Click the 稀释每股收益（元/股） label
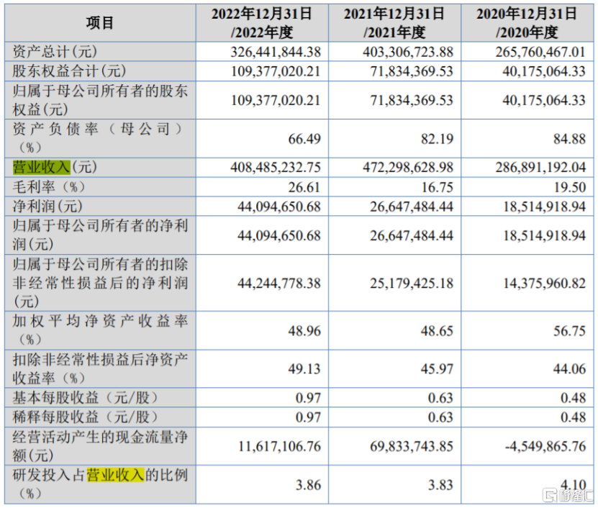This screenshot has width=598, height=508. point(85,417)
